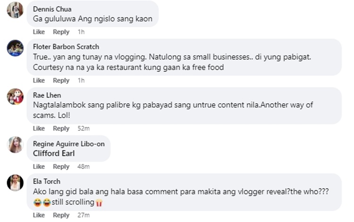This screenshot has height=222, width=354.
Task: Like Dennis Chua's comment
Action: coord(39,32)
